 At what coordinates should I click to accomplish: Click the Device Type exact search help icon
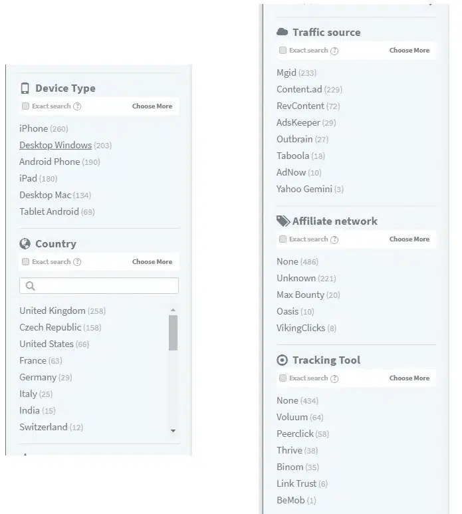point(77,106)
